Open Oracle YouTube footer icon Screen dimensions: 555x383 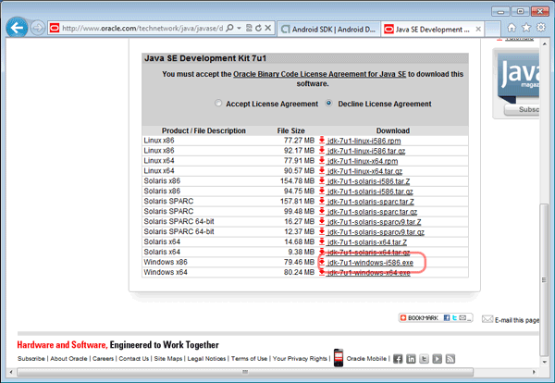pyautogui.click(x=438, y=359)
